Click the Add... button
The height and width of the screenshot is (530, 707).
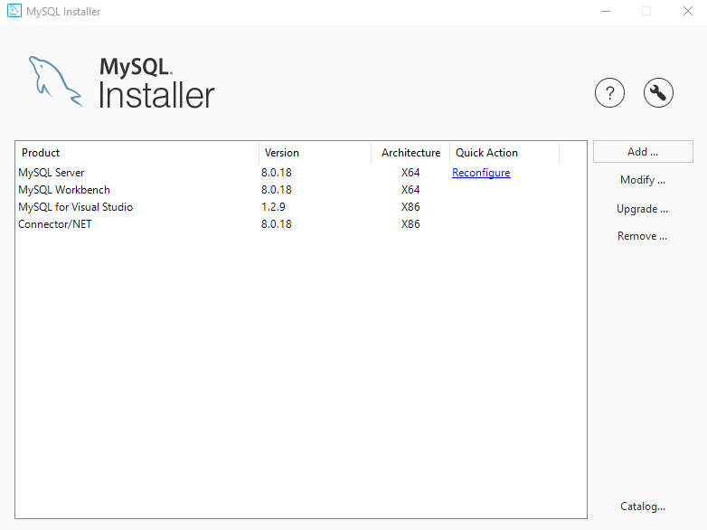(643, 152)
